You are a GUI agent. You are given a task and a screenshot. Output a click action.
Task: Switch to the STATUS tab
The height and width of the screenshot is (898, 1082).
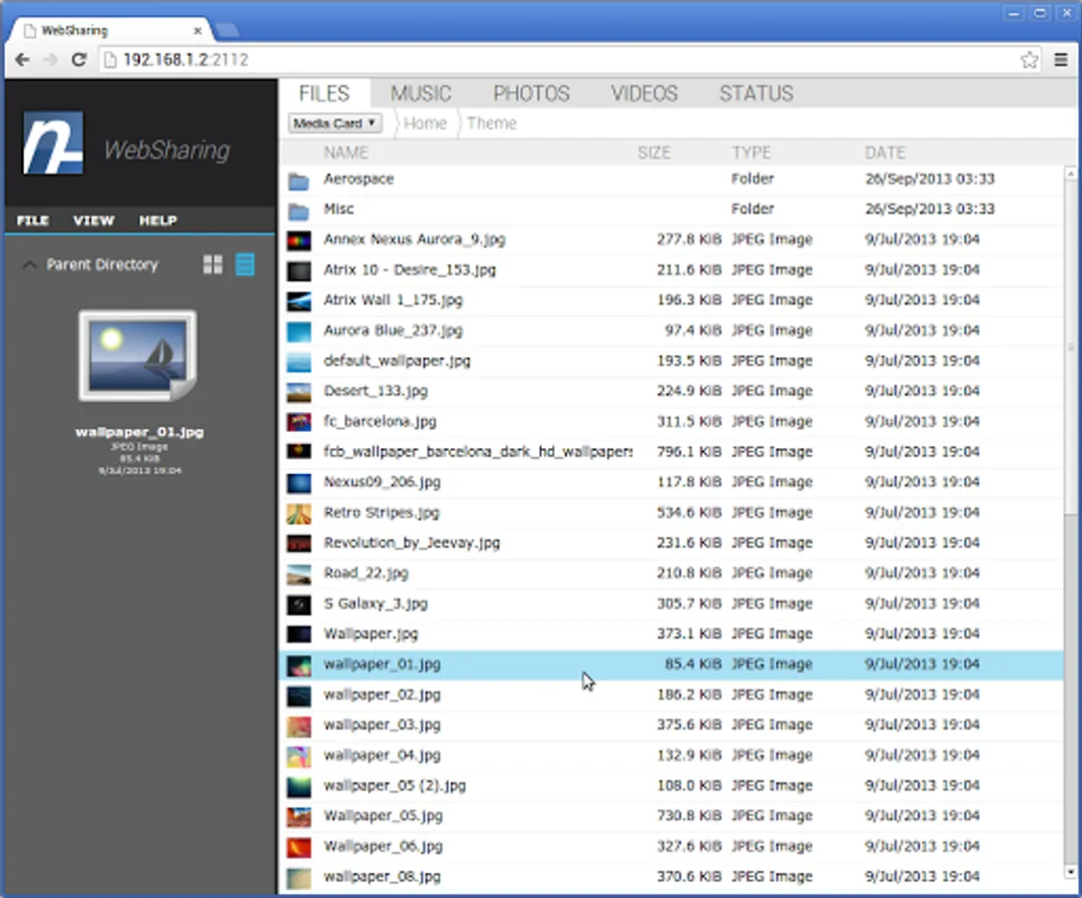(757, 93)
